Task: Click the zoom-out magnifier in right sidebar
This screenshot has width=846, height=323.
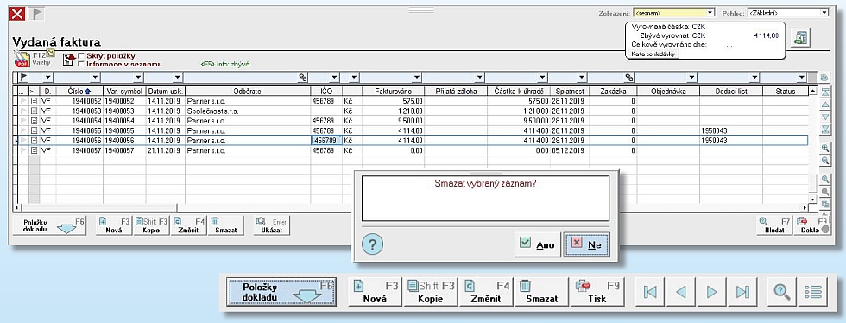Action: point(825,161)
